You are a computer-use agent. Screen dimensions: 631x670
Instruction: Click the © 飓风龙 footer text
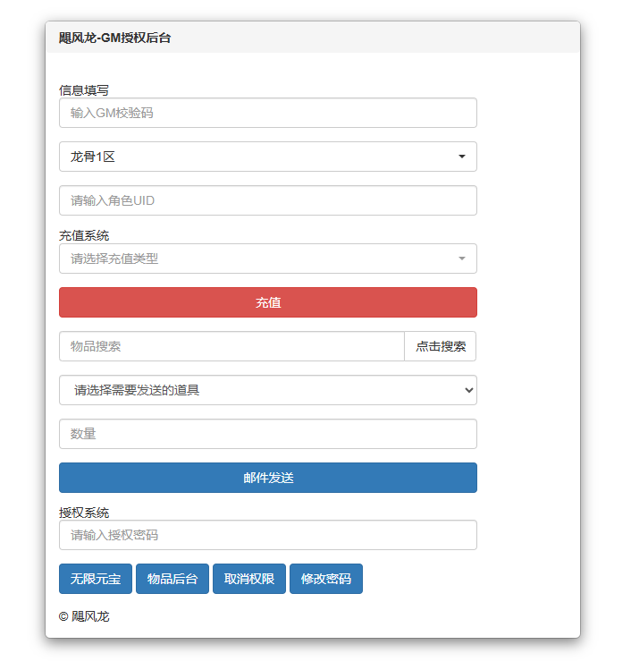click(x=84, y=616)
